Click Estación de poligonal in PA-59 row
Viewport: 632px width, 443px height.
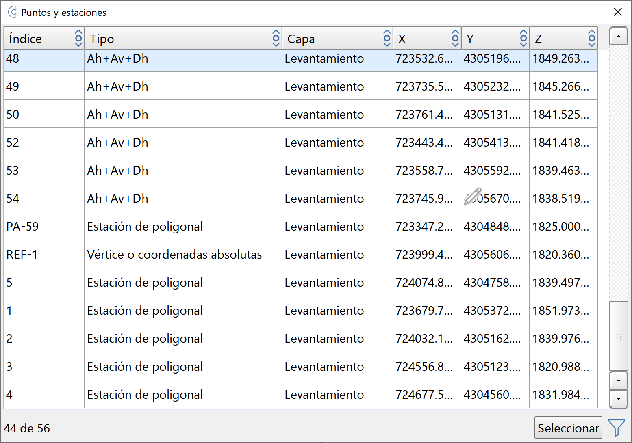tap(183, 226)
